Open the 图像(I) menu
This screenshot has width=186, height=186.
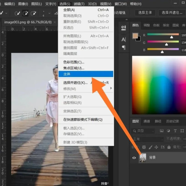coord(23,4)
